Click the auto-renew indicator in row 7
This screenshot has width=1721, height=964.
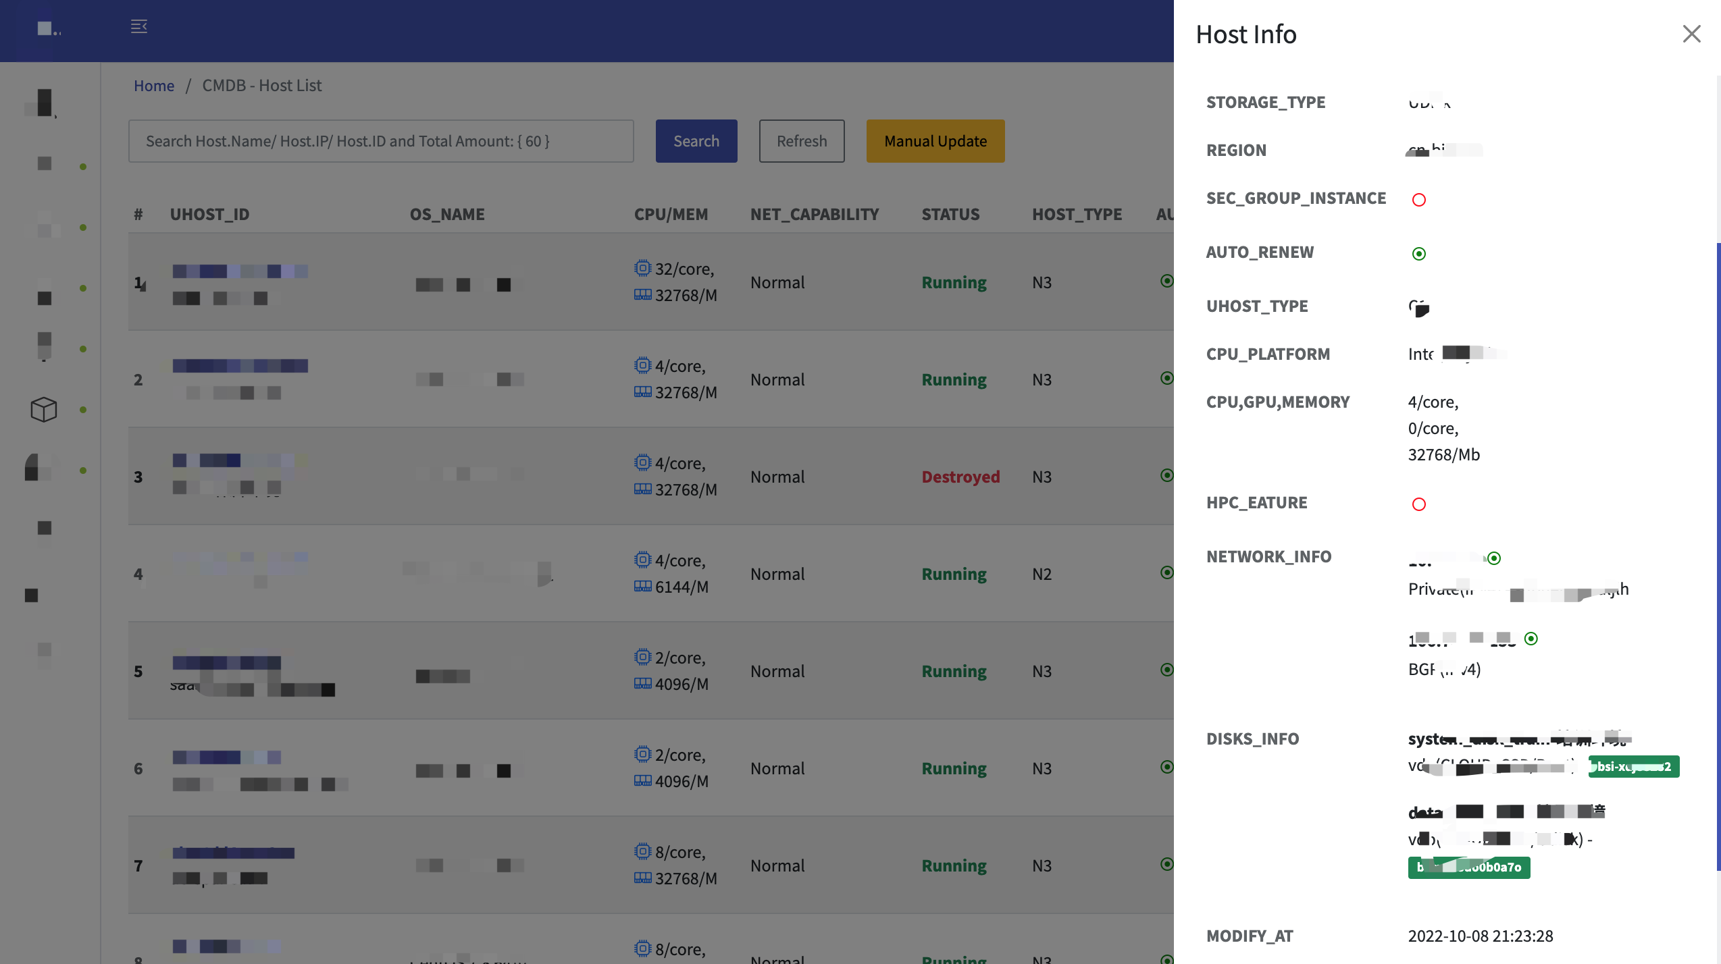pos(1166,864)
